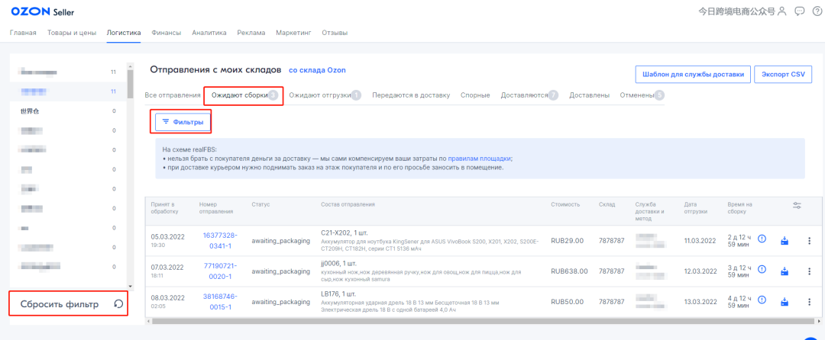The width and height of the screenshot is (825, 340).
Task: Open the chat messages icon
Action: click(800, 11)
